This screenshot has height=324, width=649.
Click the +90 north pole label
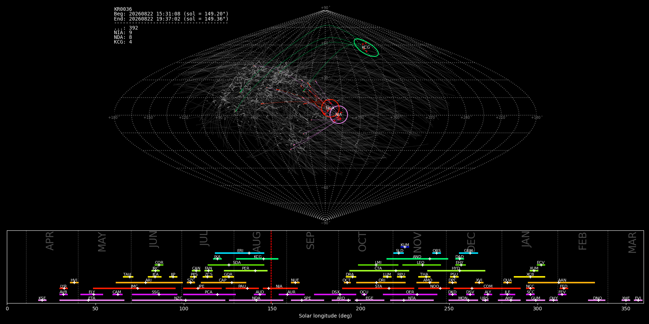click(x=325, y=8)
